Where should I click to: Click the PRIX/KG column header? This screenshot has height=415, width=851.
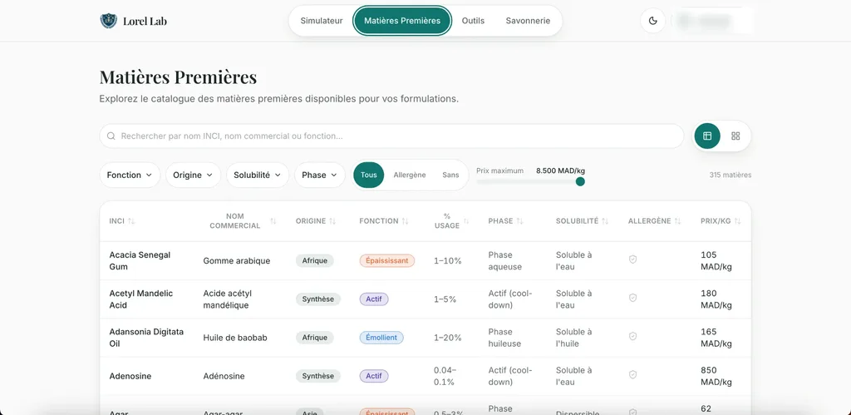click(x=716, y=221)
